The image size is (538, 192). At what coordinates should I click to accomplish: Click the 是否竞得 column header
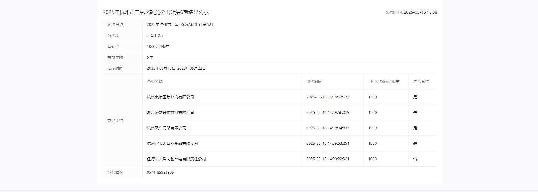(421, 82)
